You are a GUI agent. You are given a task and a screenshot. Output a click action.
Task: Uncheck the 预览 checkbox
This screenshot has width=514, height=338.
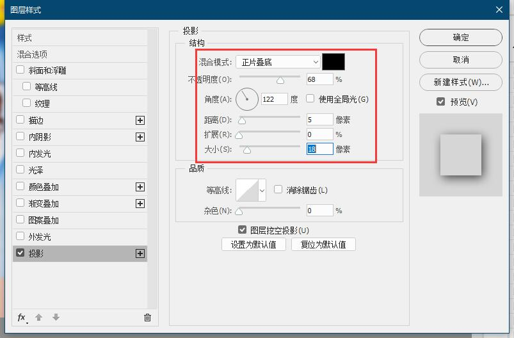[x=441, y=101]
